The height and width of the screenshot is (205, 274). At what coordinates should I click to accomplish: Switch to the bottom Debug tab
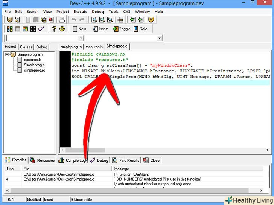pyautogui.click(x=99, y=160)
